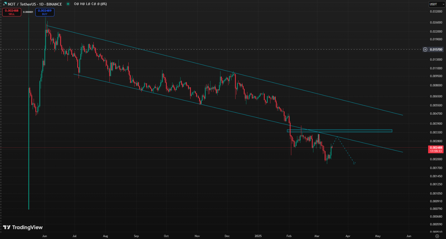
Task: Click the 0.002800 price axis label
Action: [436, 141]
